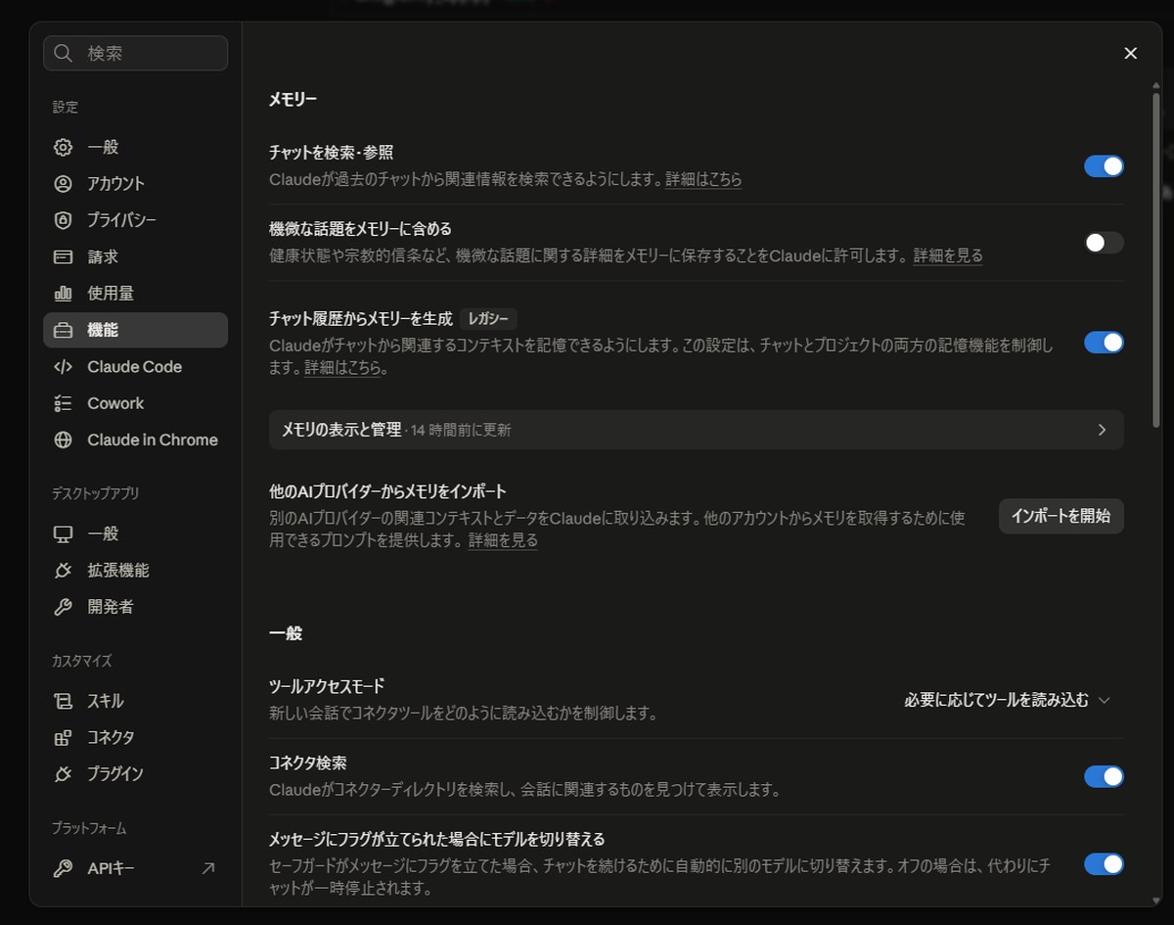Open APIキー platform link
Screen dimensions: 1174x925
136,868
